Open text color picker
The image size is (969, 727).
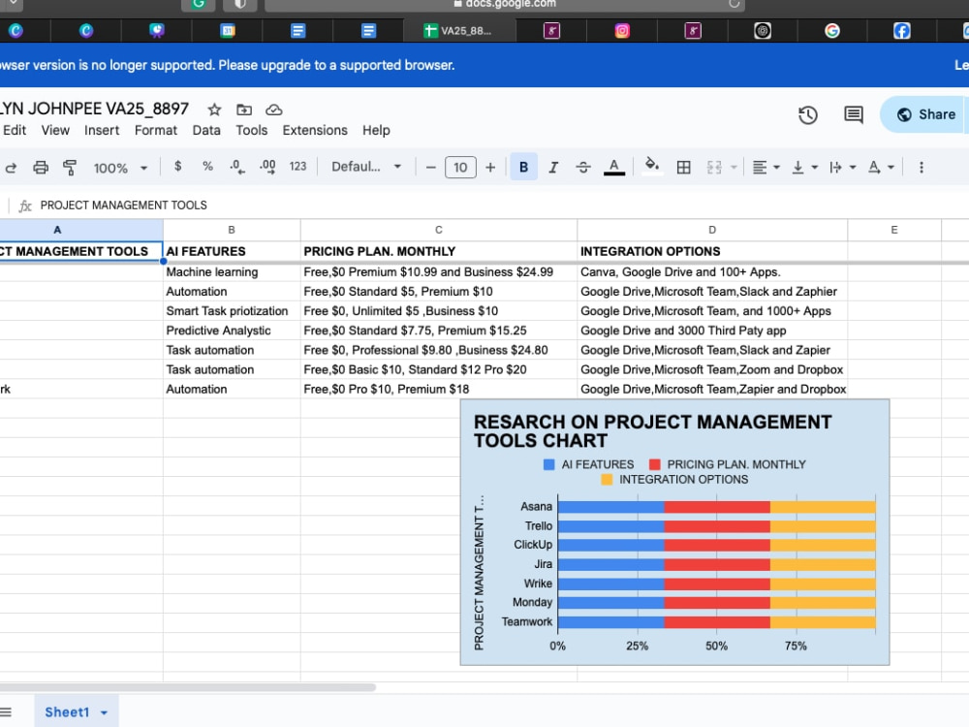613,167
